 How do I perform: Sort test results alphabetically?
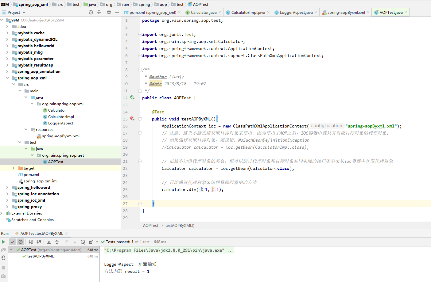click(31, 242)
